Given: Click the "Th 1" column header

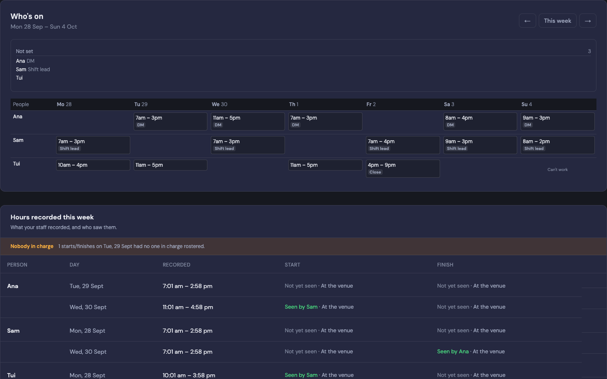Looking at the screenshot, I should (x=294, y=104).
